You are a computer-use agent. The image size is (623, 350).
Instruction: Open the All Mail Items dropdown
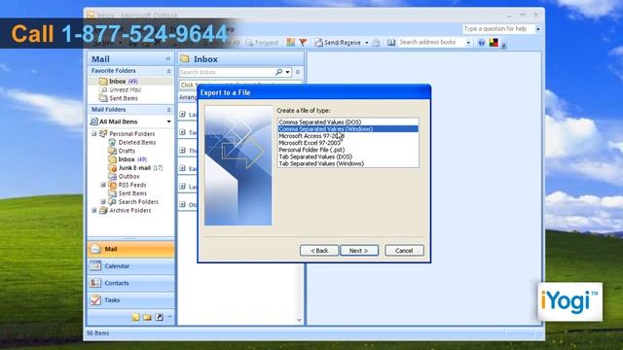click(x=168, y=122)
